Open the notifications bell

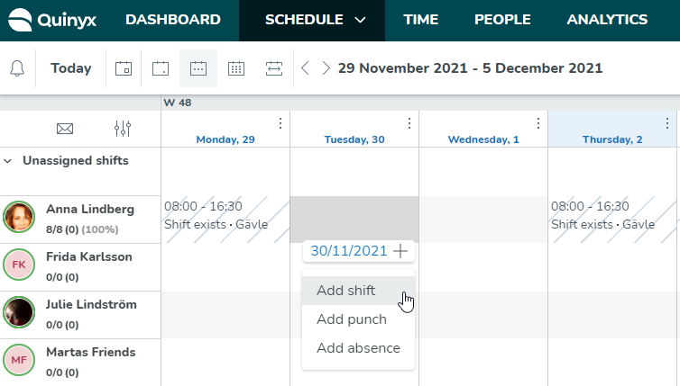(17, 68)
